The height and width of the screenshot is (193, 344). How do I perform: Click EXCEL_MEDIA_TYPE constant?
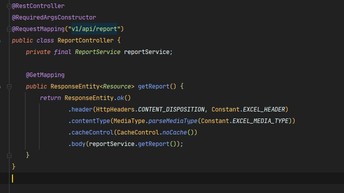pos(260,121)
